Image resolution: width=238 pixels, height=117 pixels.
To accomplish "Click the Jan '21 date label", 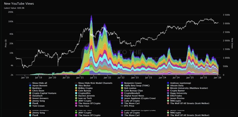I will (80, 78).
